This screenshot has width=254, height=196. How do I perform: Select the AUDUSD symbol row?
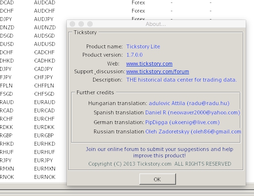coord(45,44)
